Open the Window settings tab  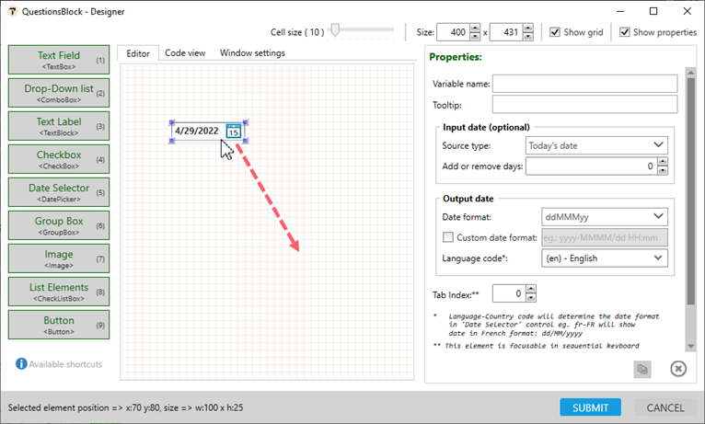click(x=252, y=53)
